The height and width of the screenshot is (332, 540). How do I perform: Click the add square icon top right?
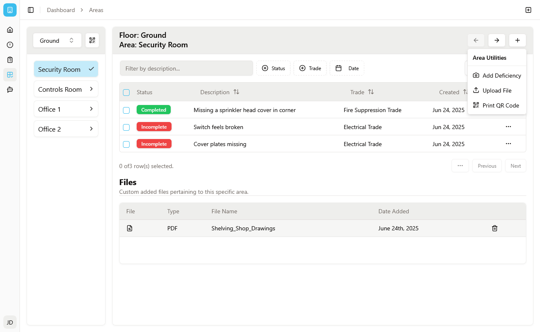tap(528, 10)
